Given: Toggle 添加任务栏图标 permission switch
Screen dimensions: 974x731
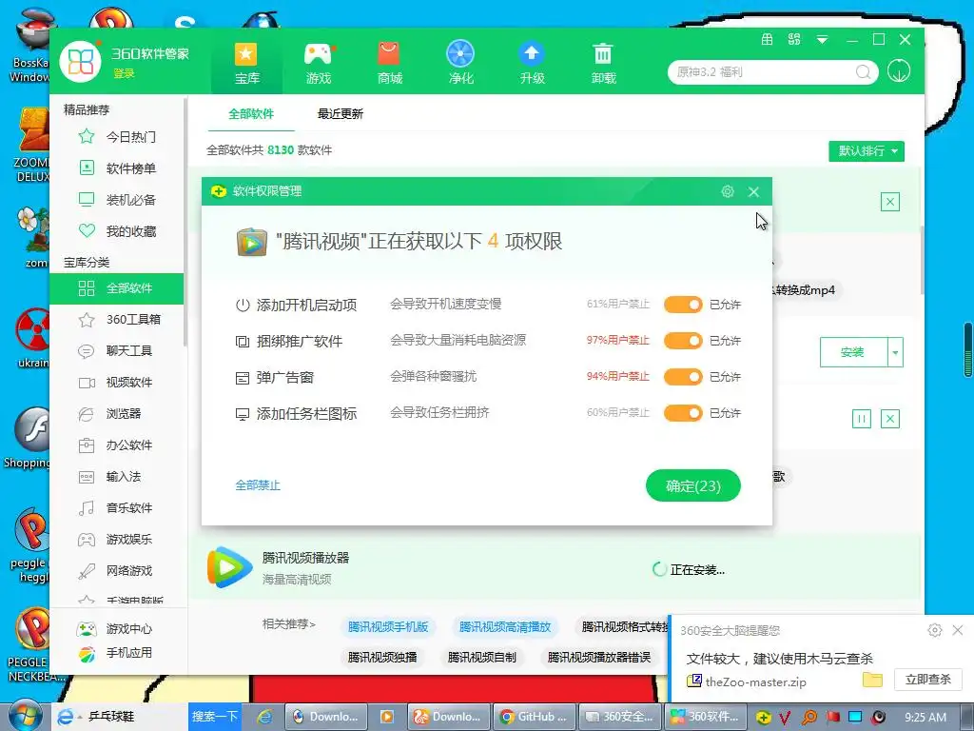Looking at the screenshot, I should coord(683,413).
